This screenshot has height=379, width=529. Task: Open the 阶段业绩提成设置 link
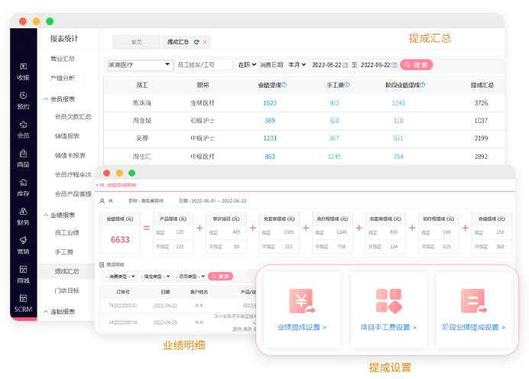[473, 327]
